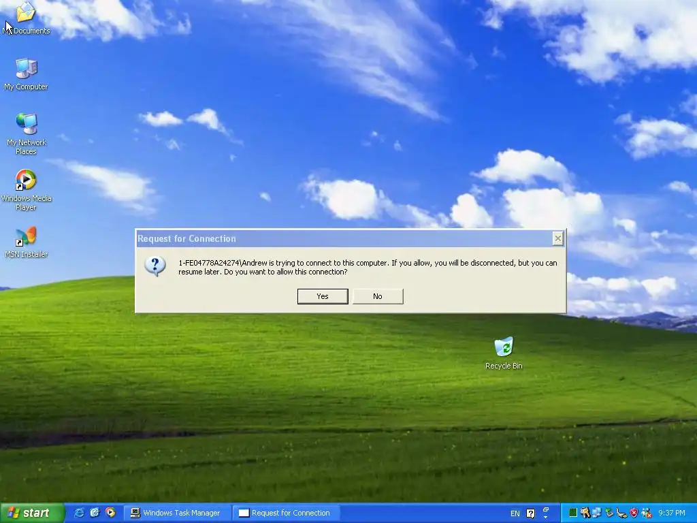Click the dialog message about Andrew connecting

coord(368,267)
